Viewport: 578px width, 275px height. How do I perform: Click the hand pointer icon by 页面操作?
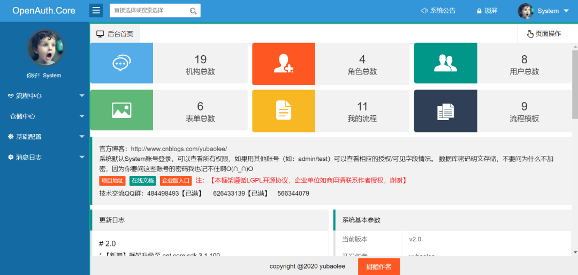(x=530, y=34)
